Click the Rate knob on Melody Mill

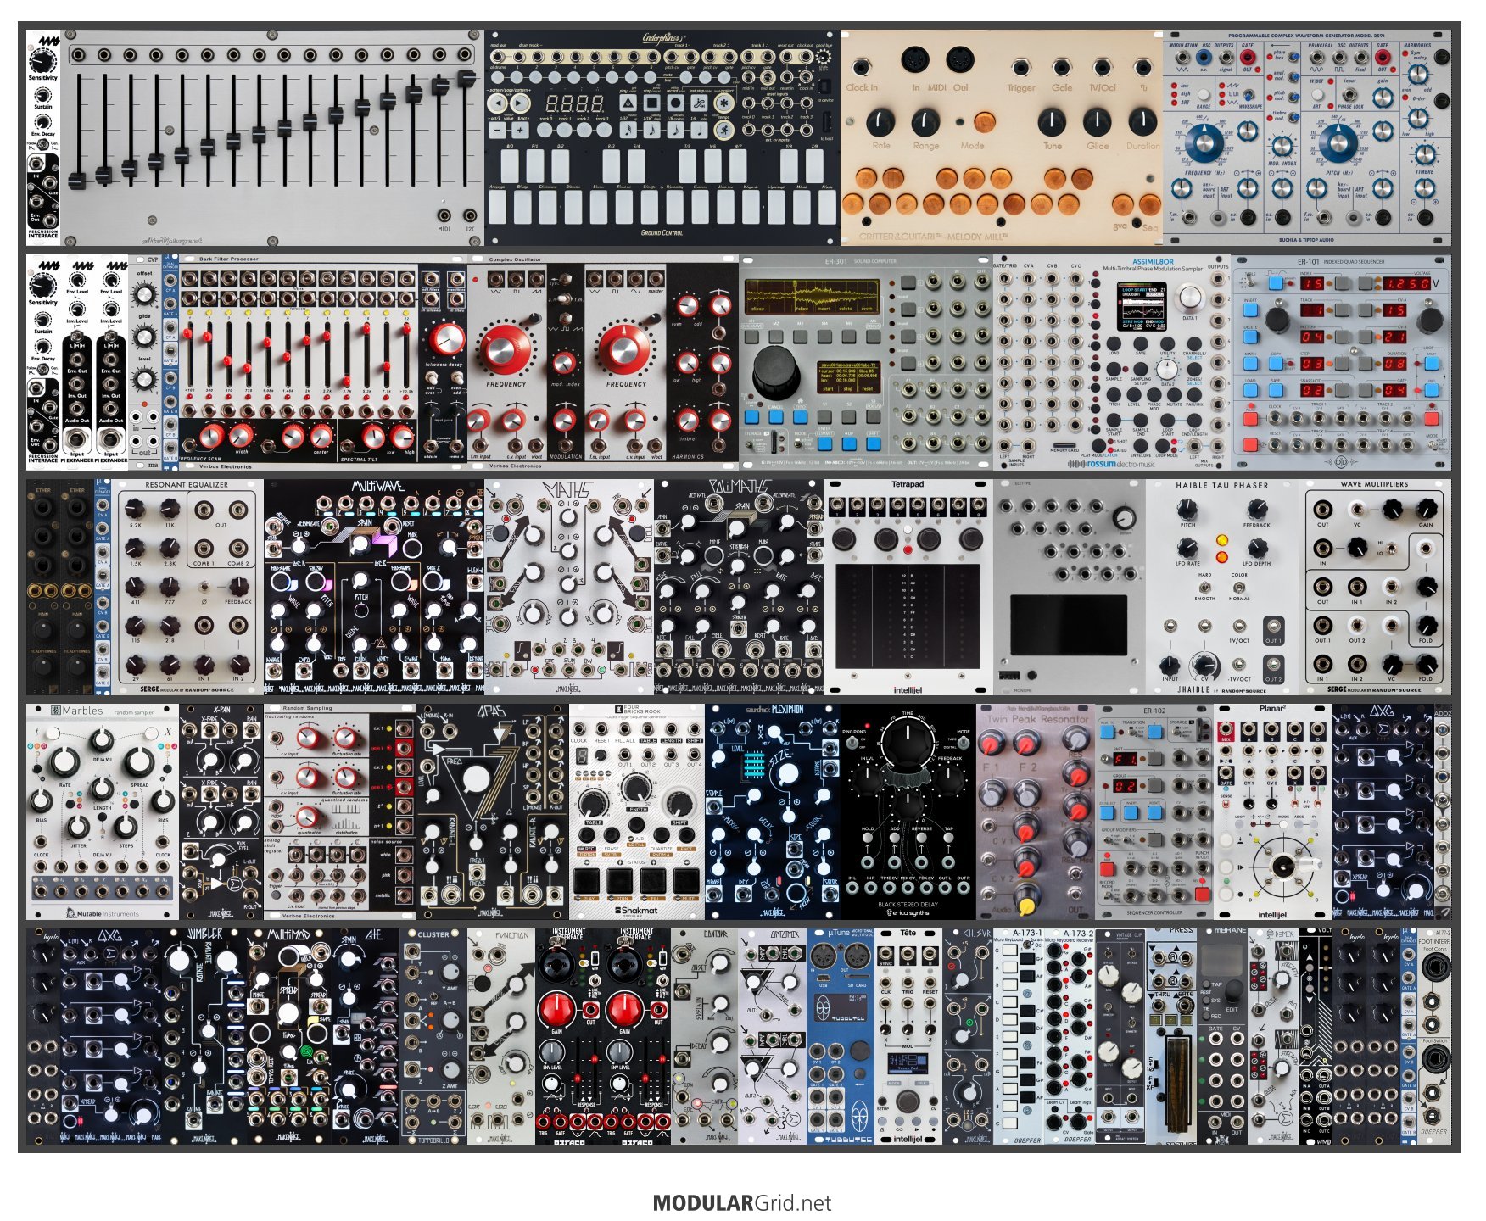(x=880, y=122)
